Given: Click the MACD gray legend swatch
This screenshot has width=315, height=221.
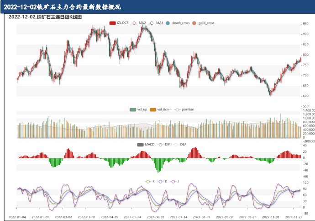Looking at the screenshot, I should pyautogui.click(x=140, y=145).
